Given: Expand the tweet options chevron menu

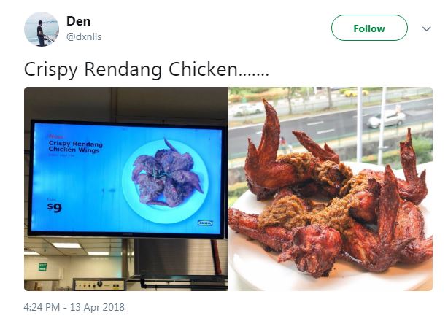Looking at the screenshot, I should coord(426,29).
